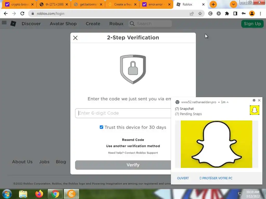Open the Roblox hamburger navigation menu

coord(4,23)
